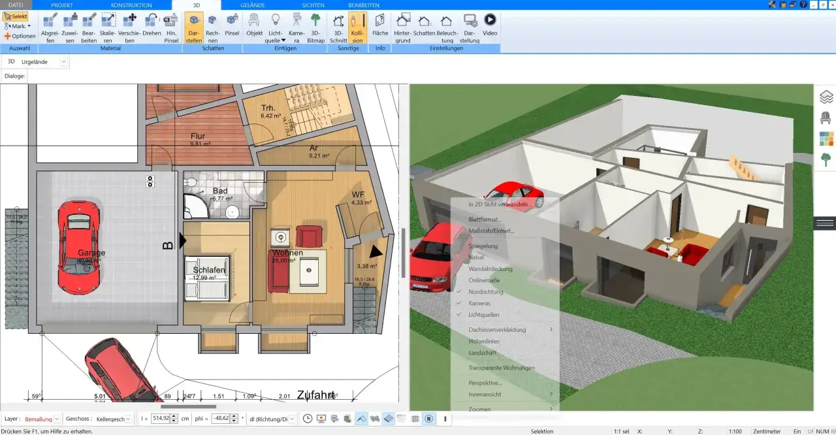Use the Drehen material tool
836x435 pixels.
click(x=152, y=24)
